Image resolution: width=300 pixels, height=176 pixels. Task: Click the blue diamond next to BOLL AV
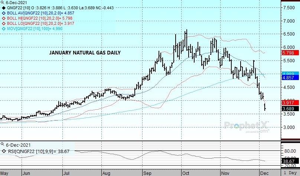[x=4, y=13]
